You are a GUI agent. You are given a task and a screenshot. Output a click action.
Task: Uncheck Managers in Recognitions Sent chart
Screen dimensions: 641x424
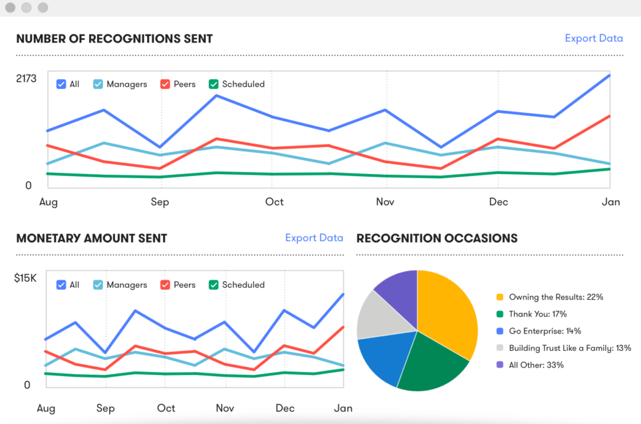tap(98, 84)
